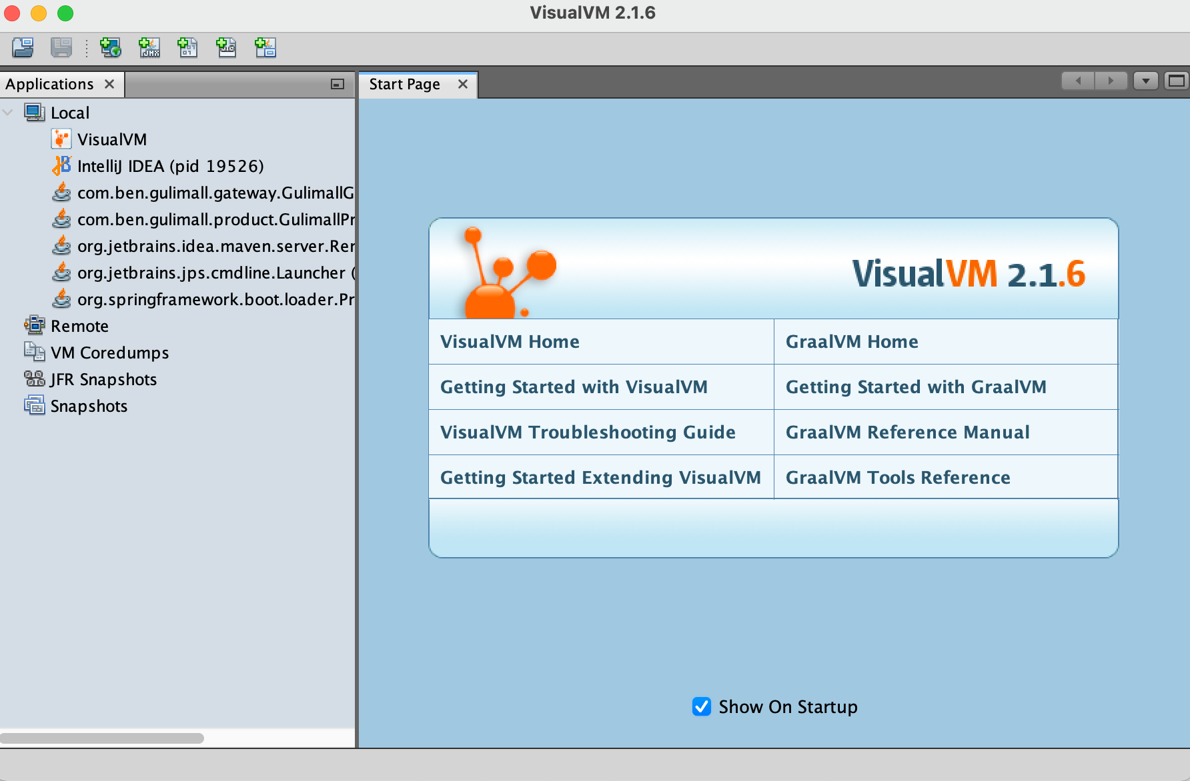
Task: Open Getting Started Extending VisualVM link
Action: coord(600,478)
